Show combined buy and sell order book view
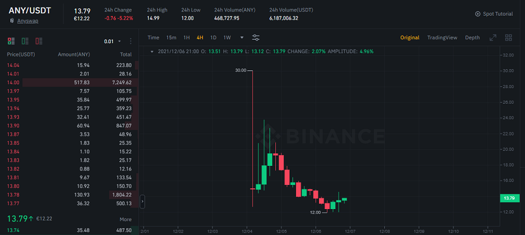This screenshot has height=235, width=525. pyautogui.click(x=11, y=41)
